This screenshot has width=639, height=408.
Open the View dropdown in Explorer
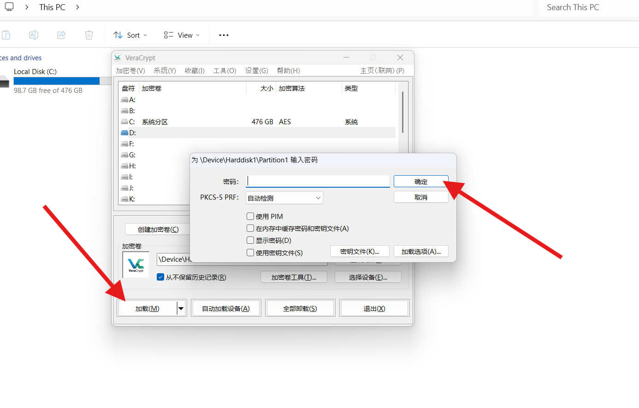182,35
